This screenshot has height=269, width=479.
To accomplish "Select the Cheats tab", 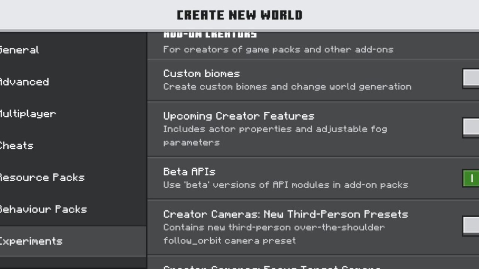I will [x=73, y=146].
